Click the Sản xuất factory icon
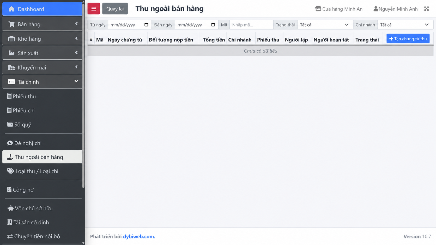 pos(11,53)
